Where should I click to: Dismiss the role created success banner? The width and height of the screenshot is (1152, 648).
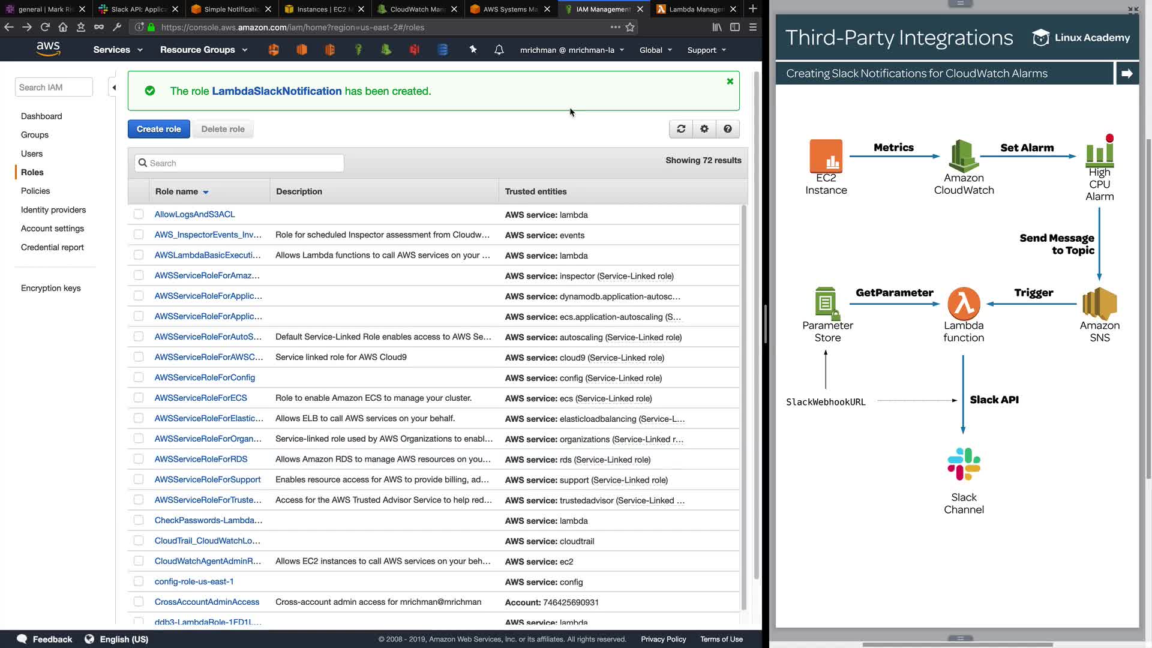coord(730,82)
